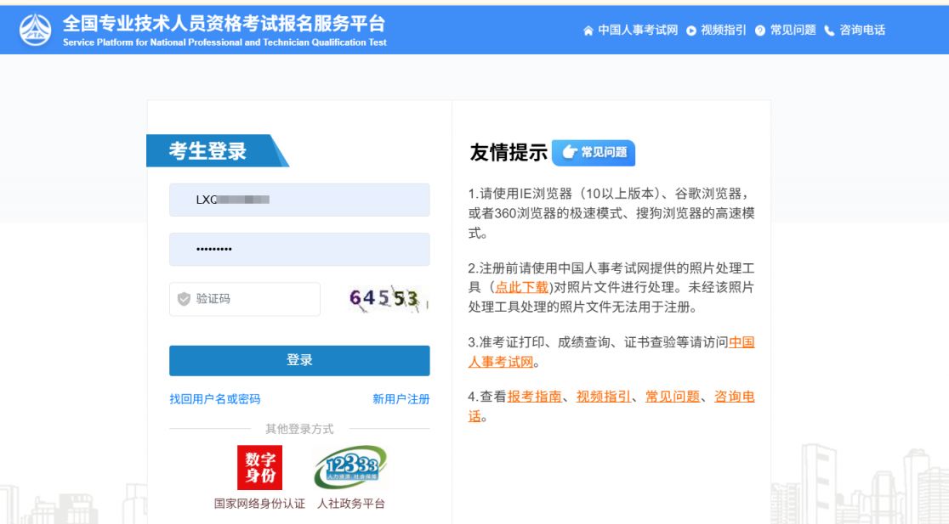This screenshot has width=949, height=524.
Task: Open 找回用户名或密码 link
Action: coord(215,399)
